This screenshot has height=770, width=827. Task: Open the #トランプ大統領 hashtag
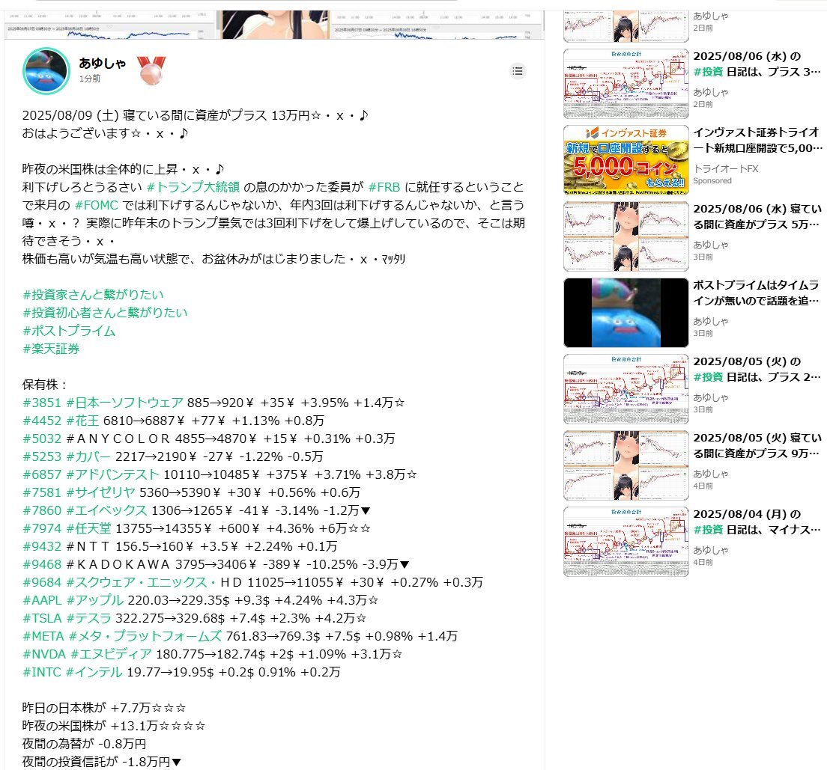pos(193,187)
